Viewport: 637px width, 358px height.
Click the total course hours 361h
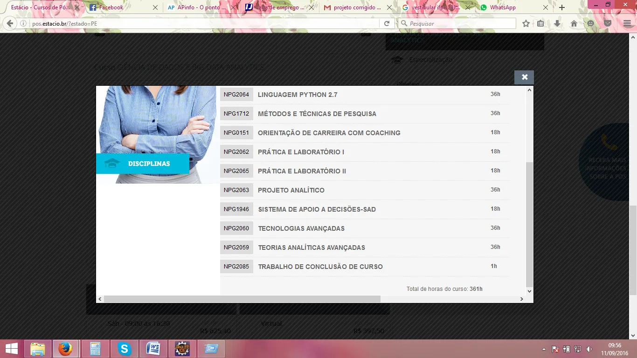coord(476,289)
